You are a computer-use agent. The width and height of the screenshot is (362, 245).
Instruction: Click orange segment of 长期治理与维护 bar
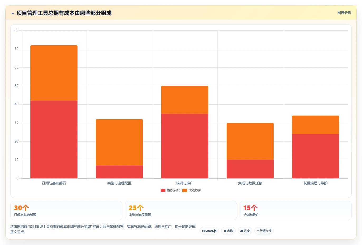[x=316, y=125]
